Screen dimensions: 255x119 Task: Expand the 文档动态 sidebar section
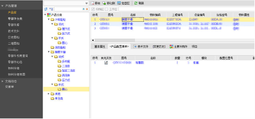2,81
